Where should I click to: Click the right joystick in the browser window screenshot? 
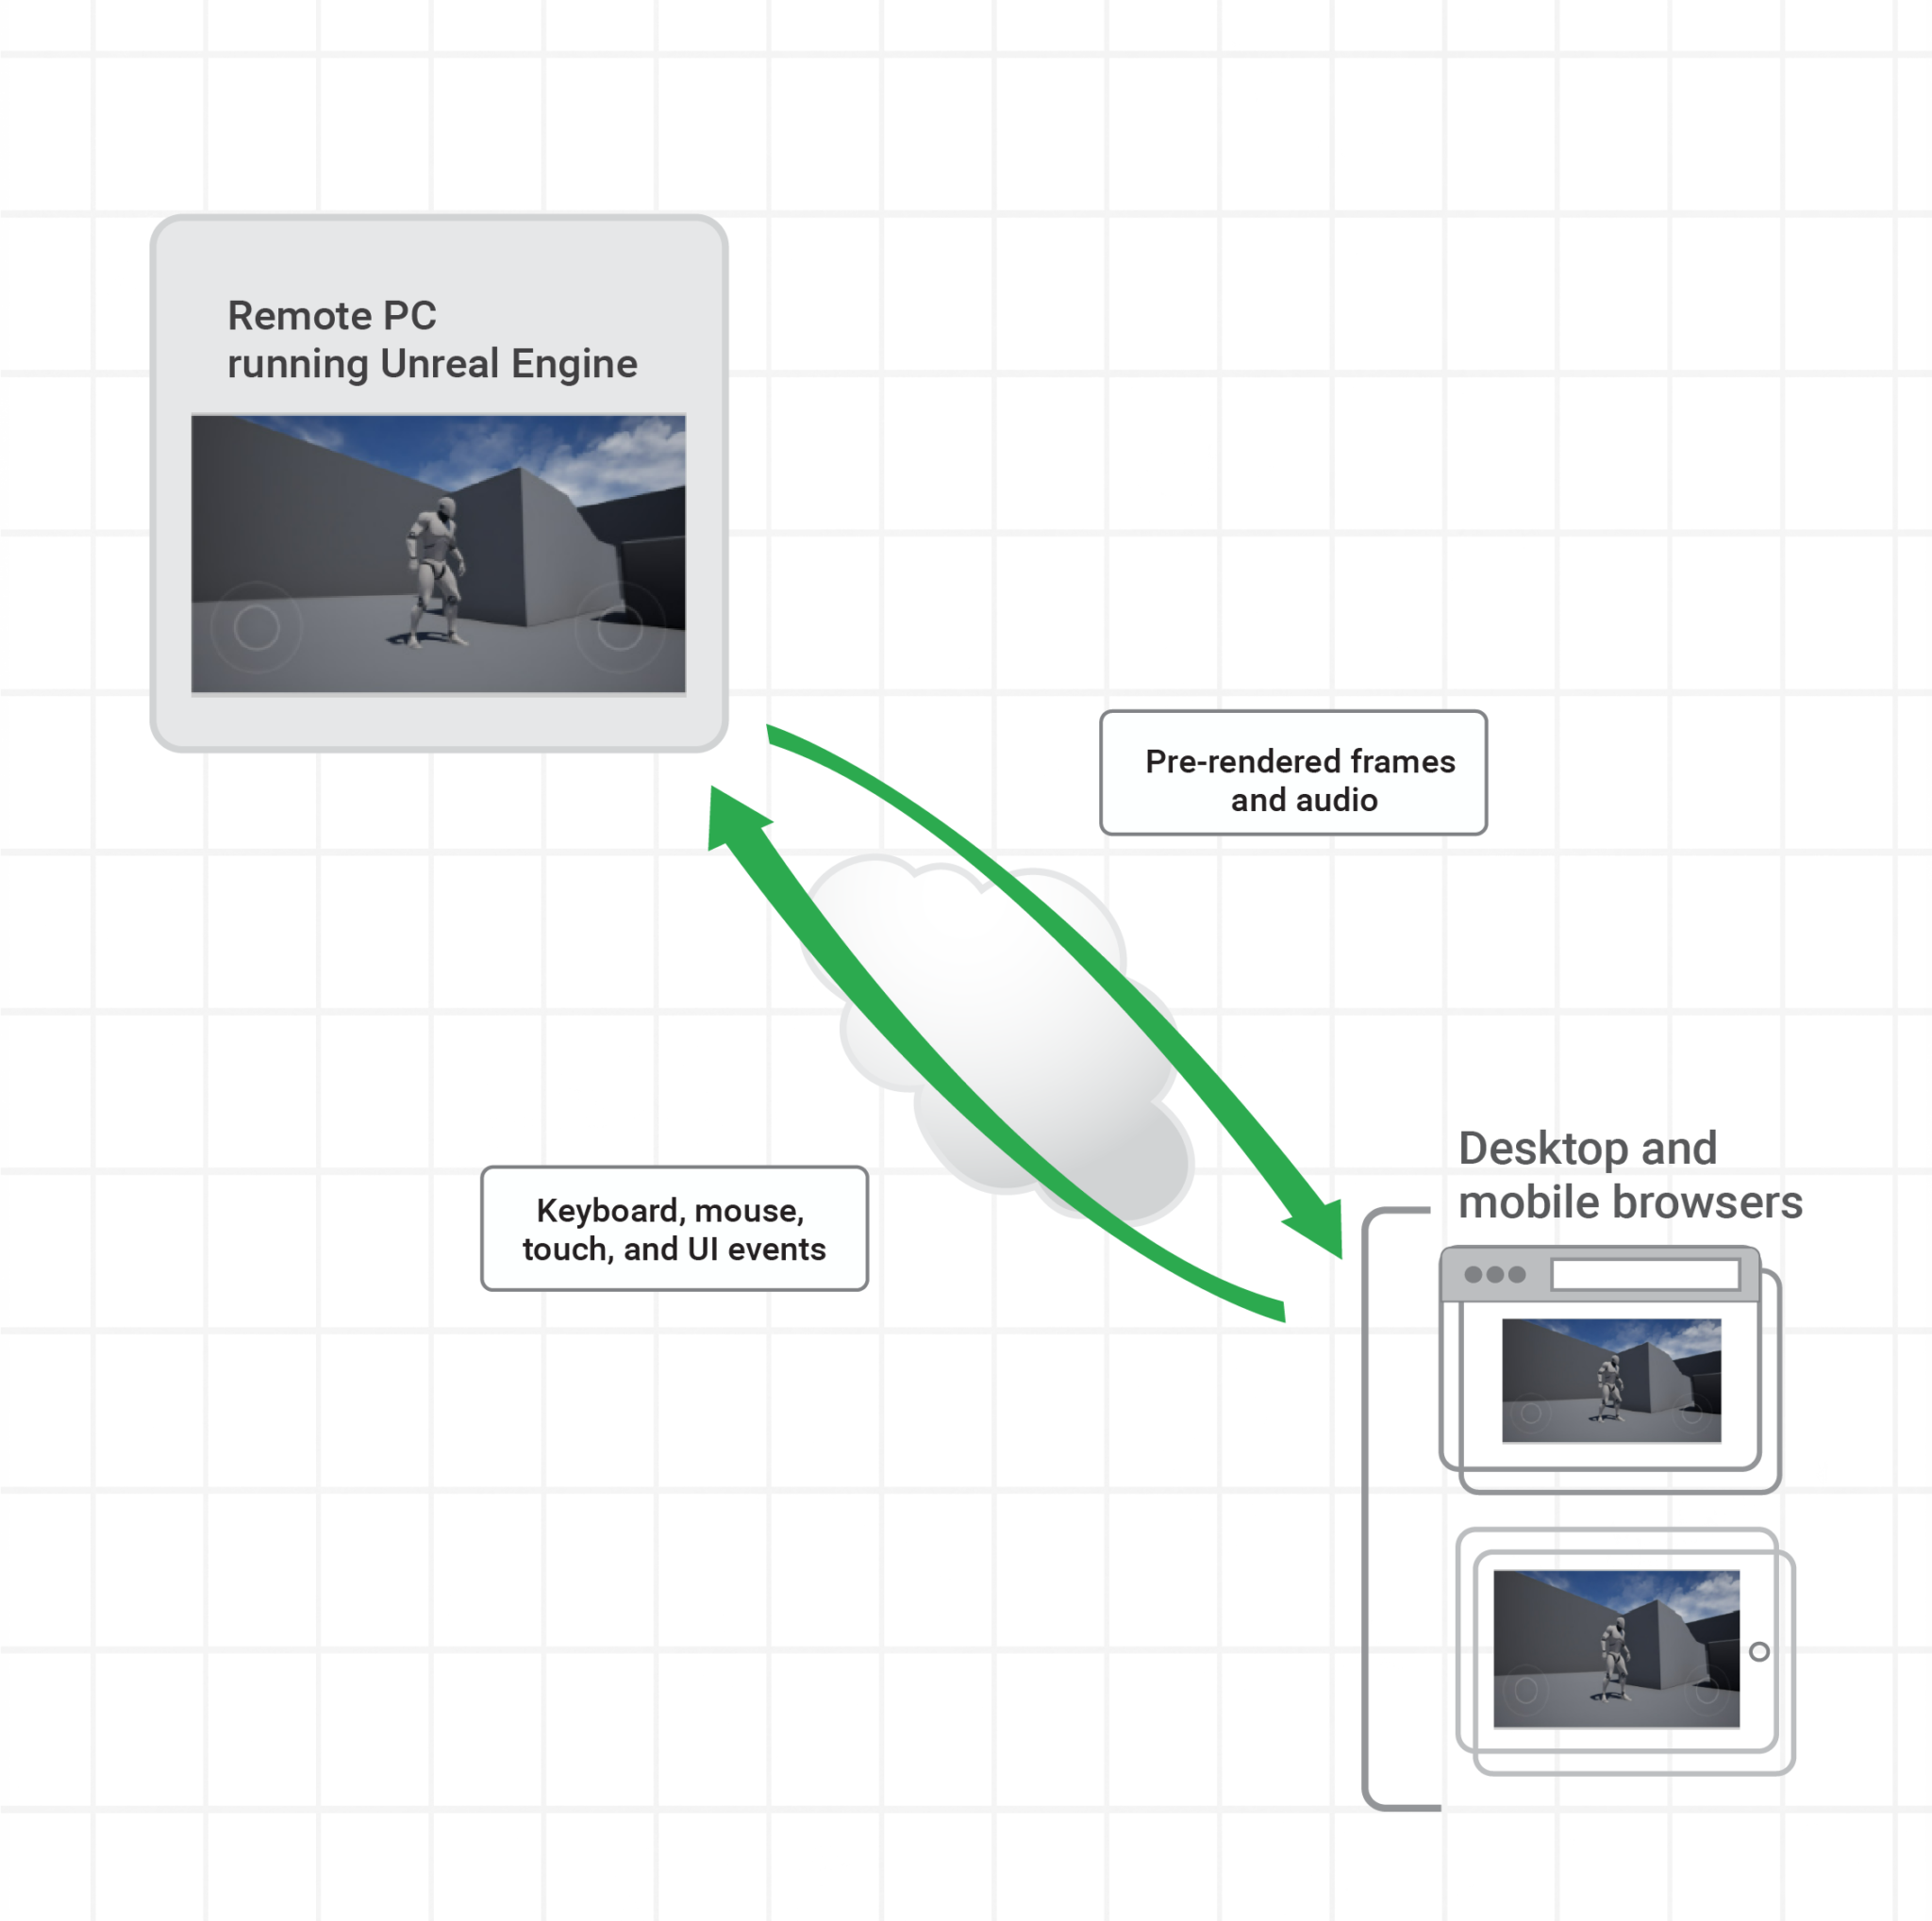click(1692, 1414)
